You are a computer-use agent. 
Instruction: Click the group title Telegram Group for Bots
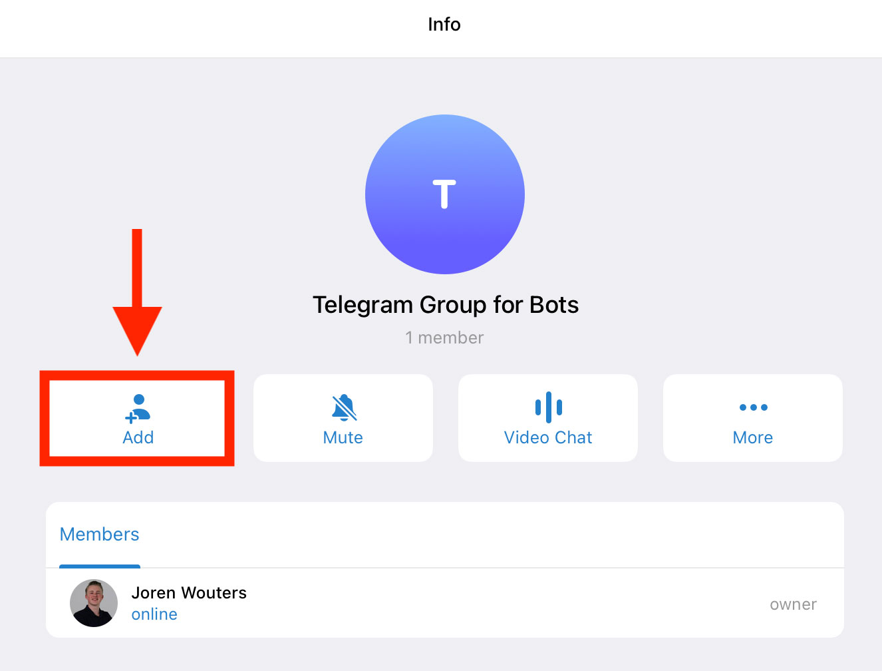click(446, 305)
